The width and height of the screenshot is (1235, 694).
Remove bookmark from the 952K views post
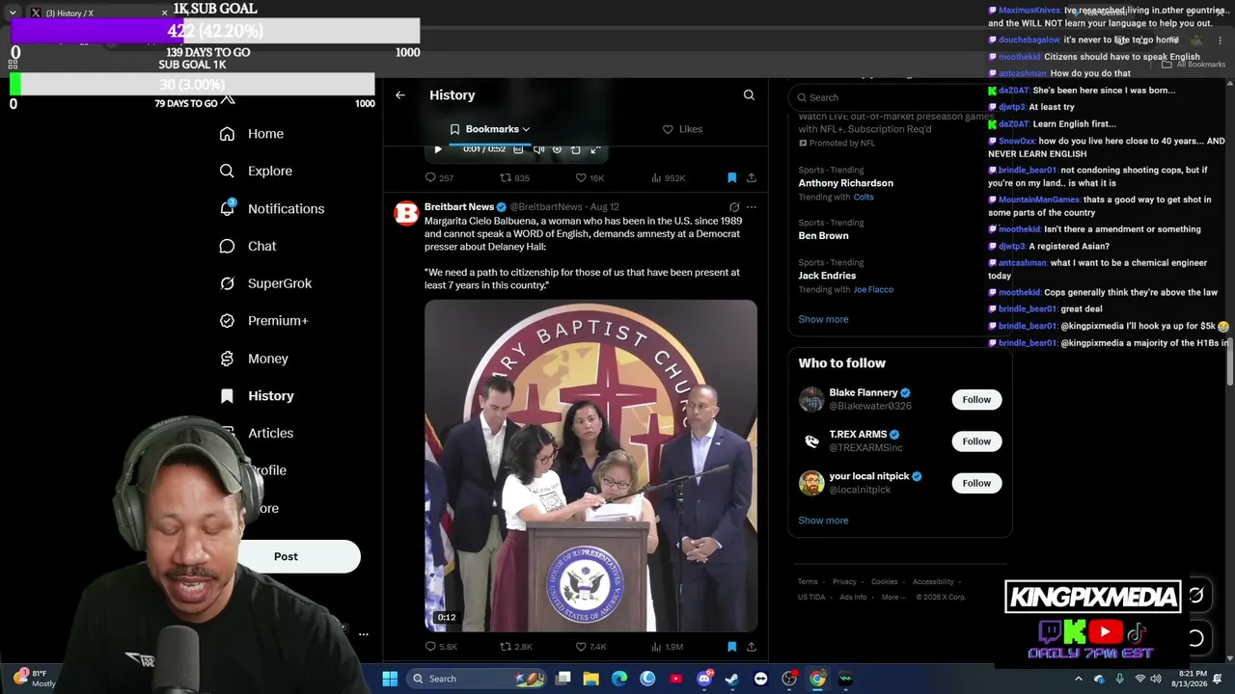(732, 178)
